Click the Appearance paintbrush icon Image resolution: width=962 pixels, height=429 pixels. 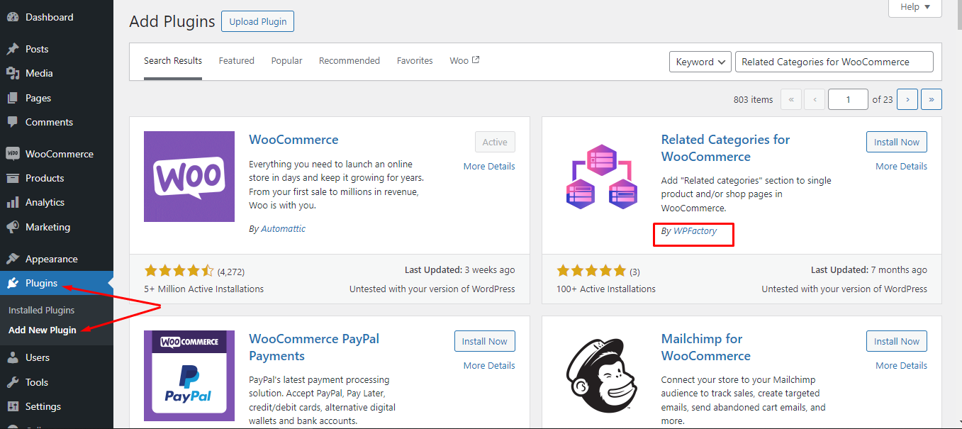tap(12, 259)
